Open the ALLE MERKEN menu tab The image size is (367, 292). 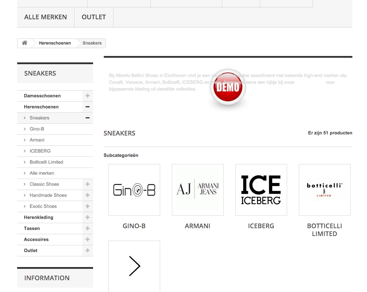tap(46, 17)
